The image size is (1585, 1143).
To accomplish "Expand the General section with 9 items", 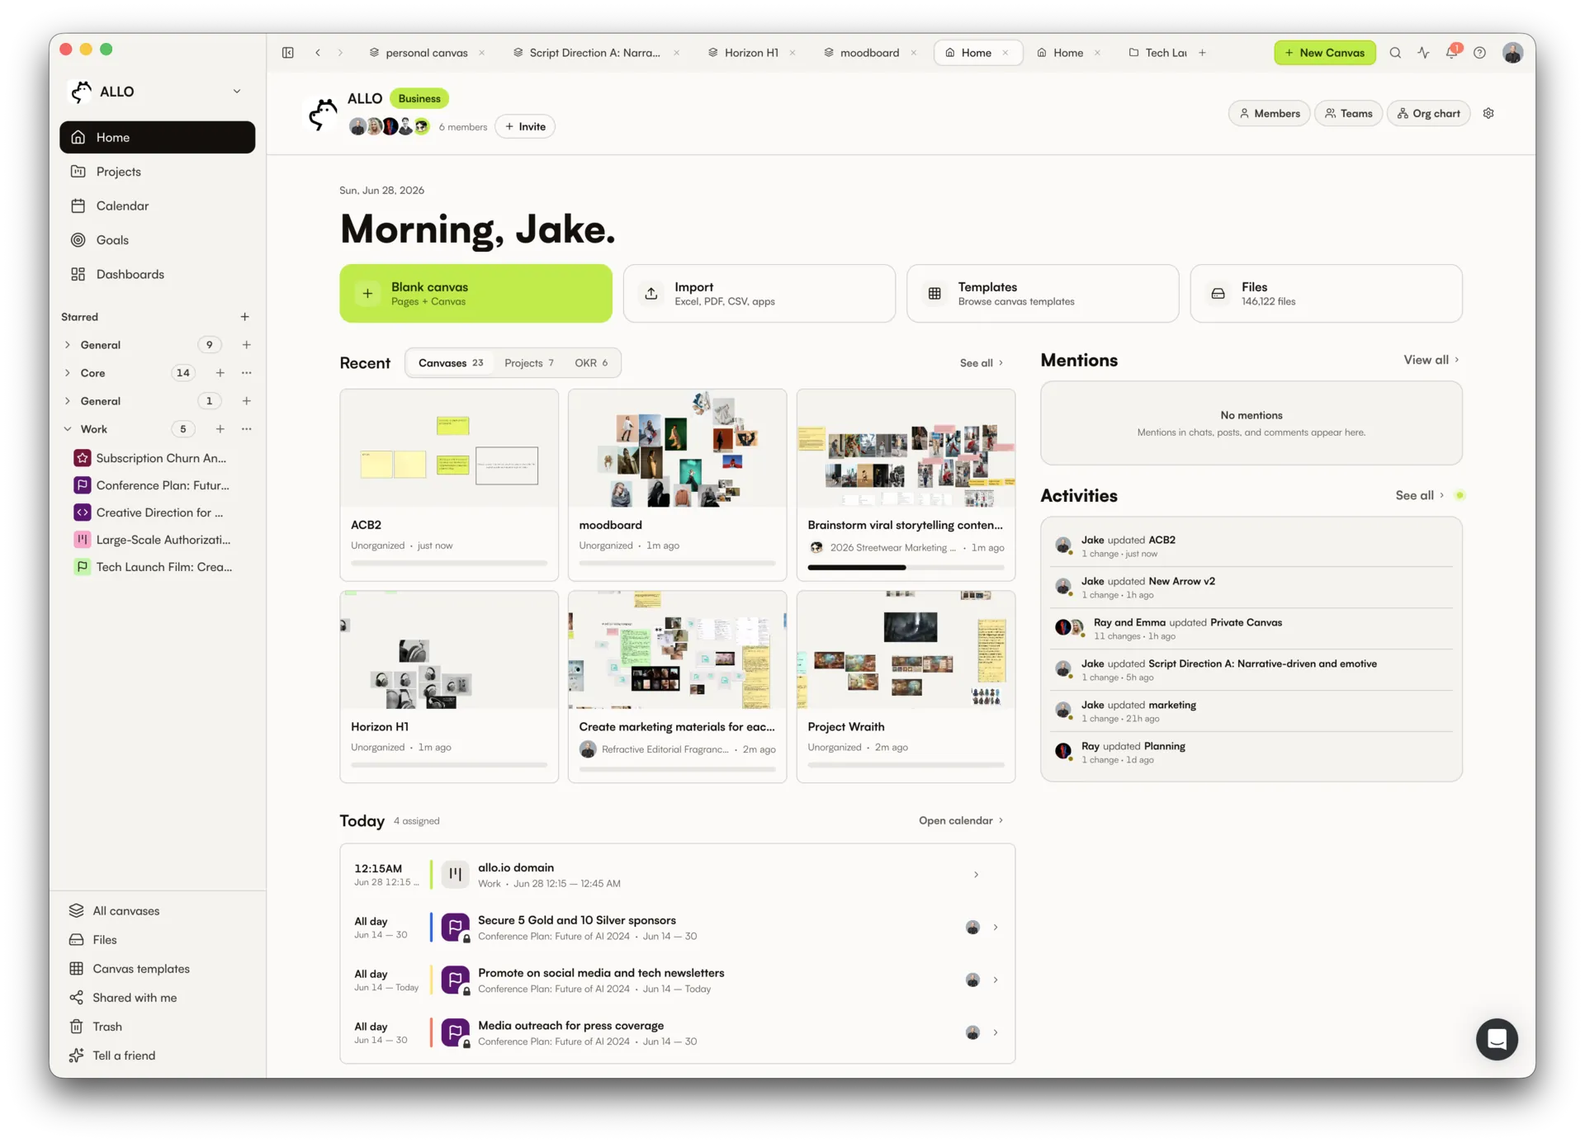I will coord(68,345).
